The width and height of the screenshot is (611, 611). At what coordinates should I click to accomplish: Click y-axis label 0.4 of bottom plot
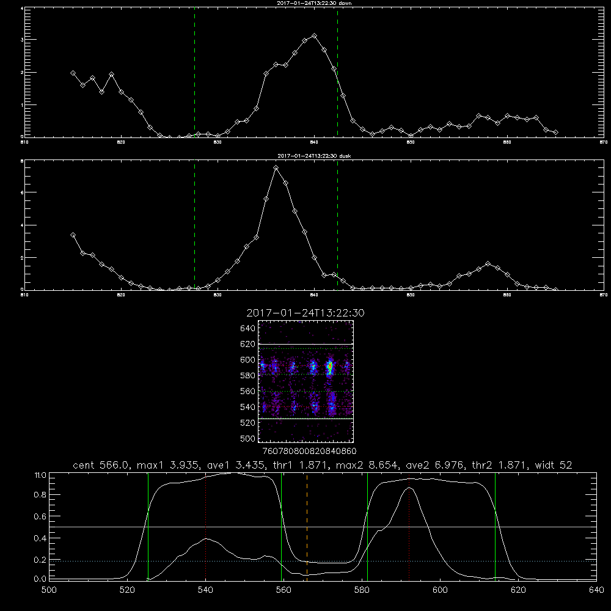coord(40,538)
